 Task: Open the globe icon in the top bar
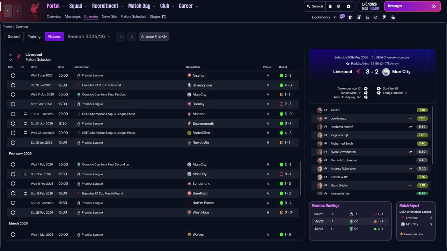(x=338, y=6)
